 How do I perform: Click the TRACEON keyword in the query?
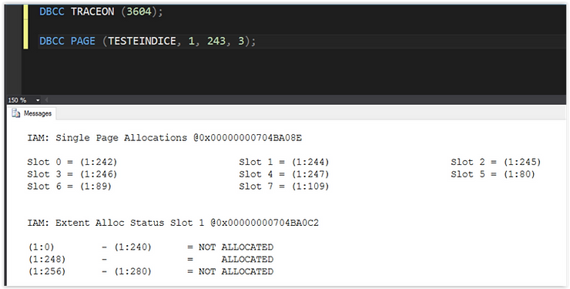[92, 12]
